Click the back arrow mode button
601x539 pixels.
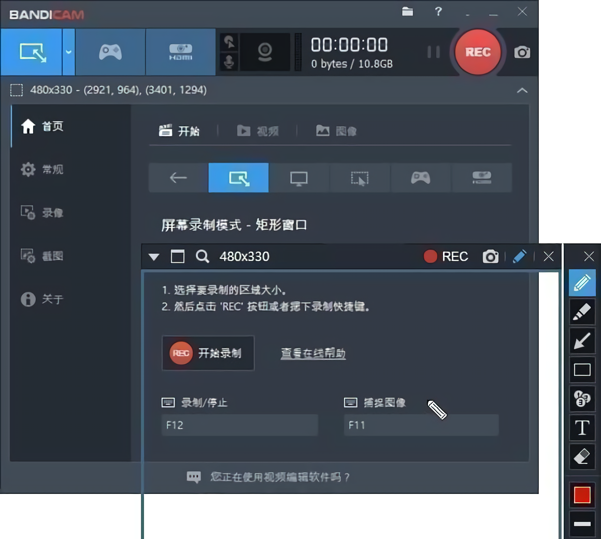(x=178, y=178)
